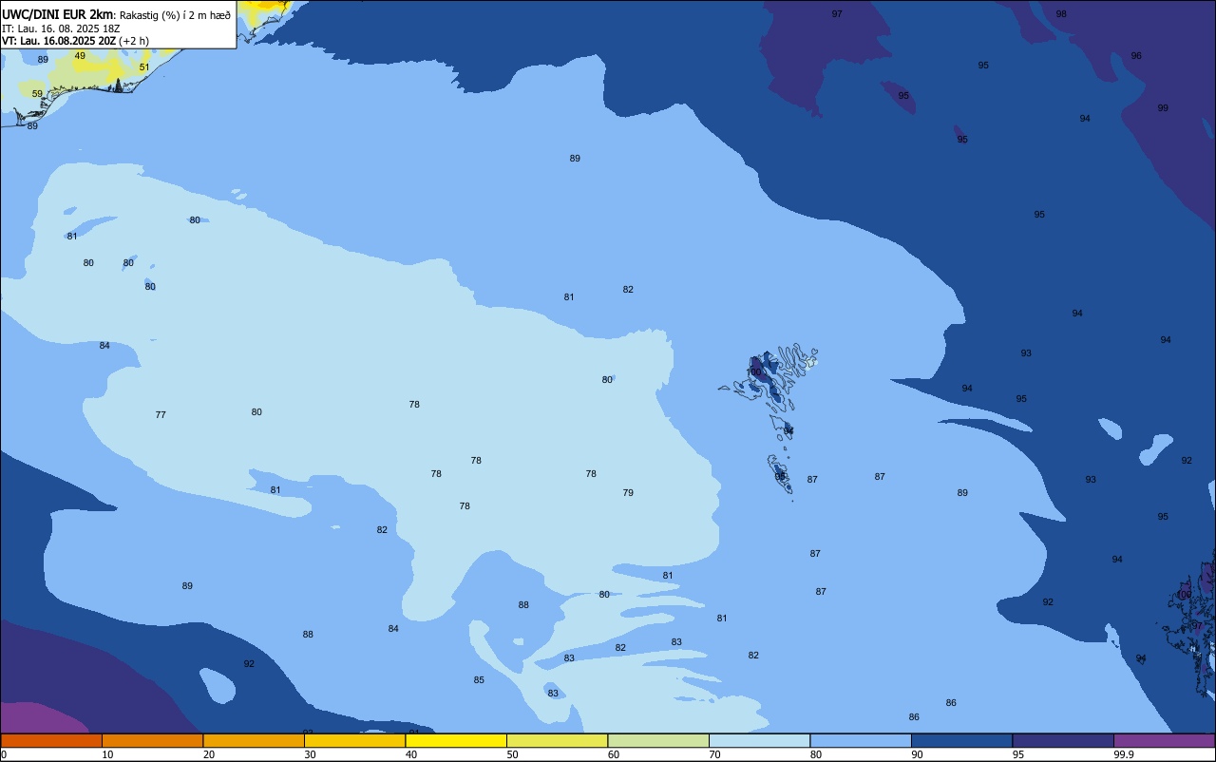Click the 40–50 bright yellow legend swatch
This screenshot has width=1216, height=762.
(x=456, y=740)
